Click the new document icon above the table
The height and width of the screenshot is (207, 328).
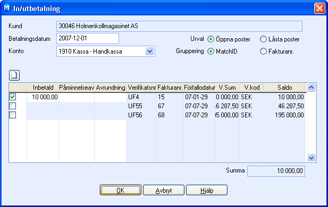[14, 75]
